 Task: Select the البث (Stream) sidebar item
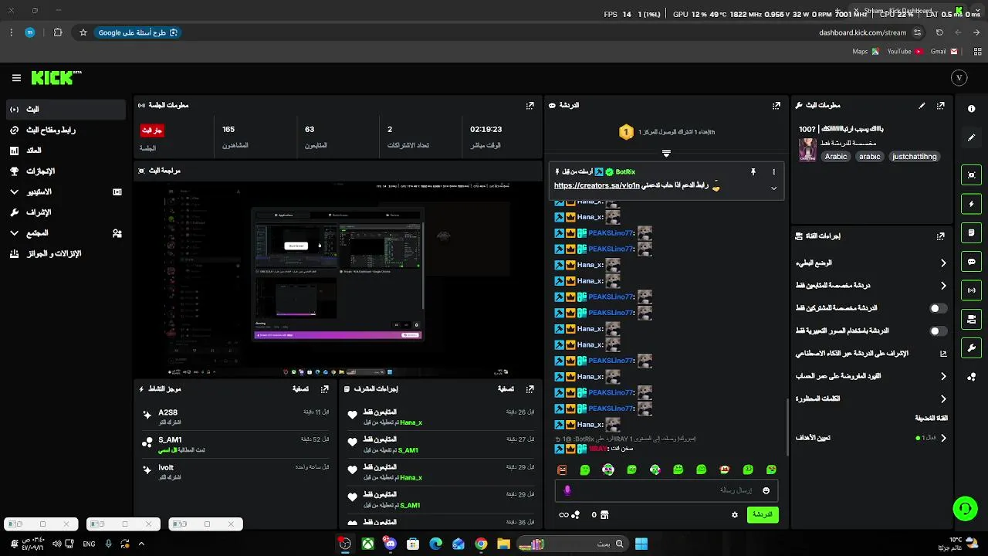coord(66,110)
